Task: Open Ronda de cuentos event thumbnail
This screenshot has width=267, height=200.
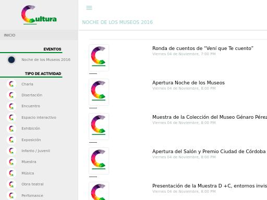Action: pyautogui.click(x=99, y=58)
